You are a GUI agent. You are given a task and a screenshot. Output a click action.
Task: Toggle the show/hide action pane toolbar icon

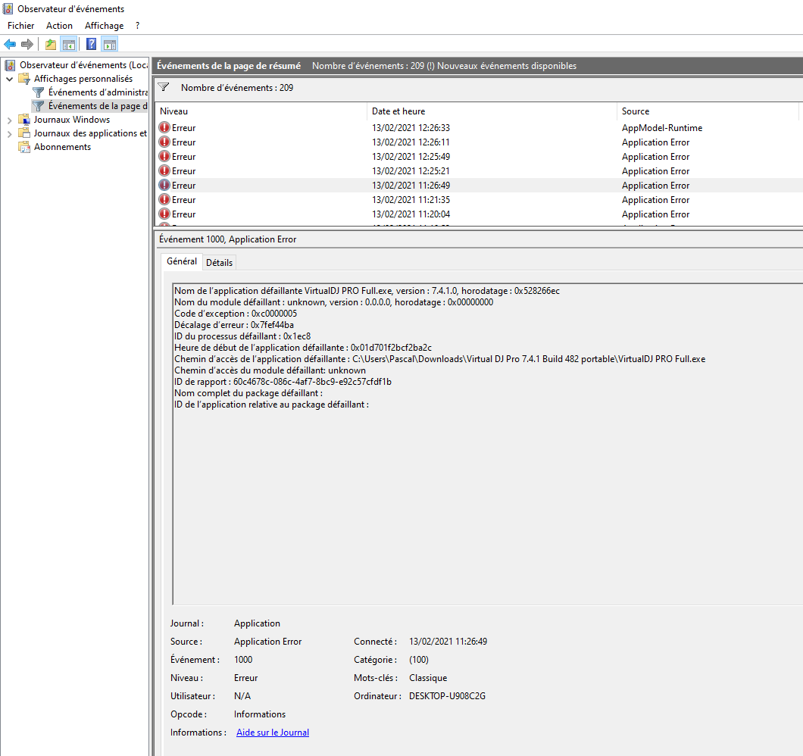click(110, 45)
